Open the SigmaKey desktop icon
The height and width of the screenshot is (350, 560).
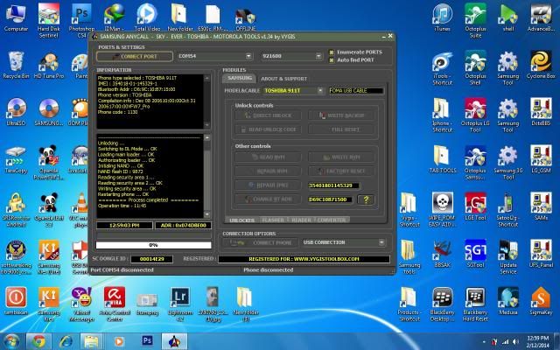coord(541,301)
